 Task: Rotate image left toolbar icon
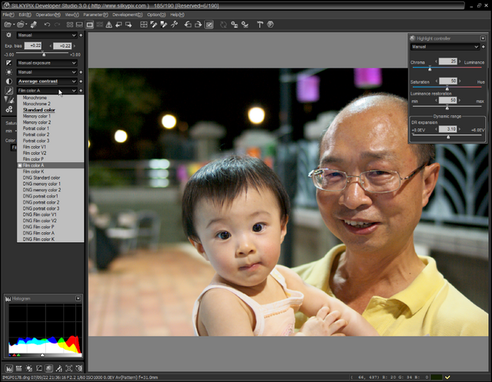click(x=188, y=25)
